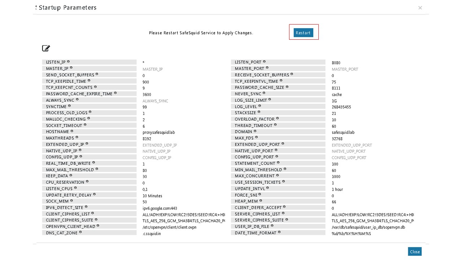The height and width of the screenshot is (260, 462).
Task: Click the MAX_FDS value 32768
Action: coord(337,139)
